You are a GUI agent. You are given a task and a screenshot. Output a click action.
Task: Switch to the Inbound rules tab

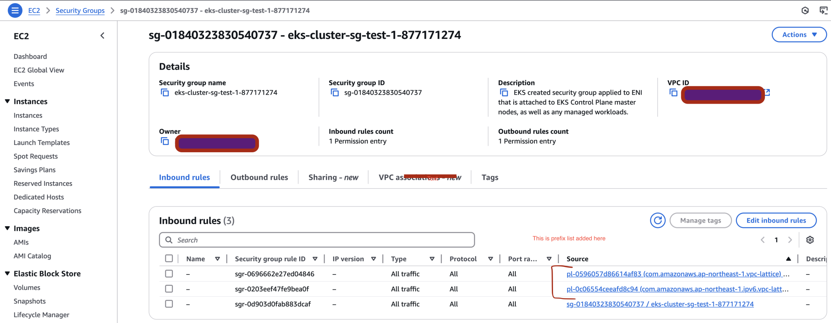click(185, 177)
